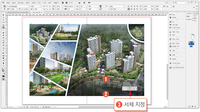This screenshot has height=112, width=200.
Task: Switch to character formatting controls mode
Action: [5, 6]
